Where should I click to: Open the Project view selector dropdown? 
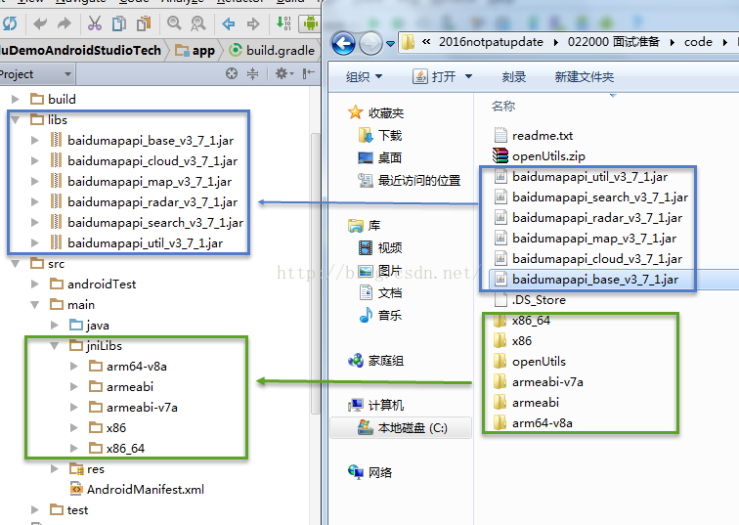tap(36, 74)
